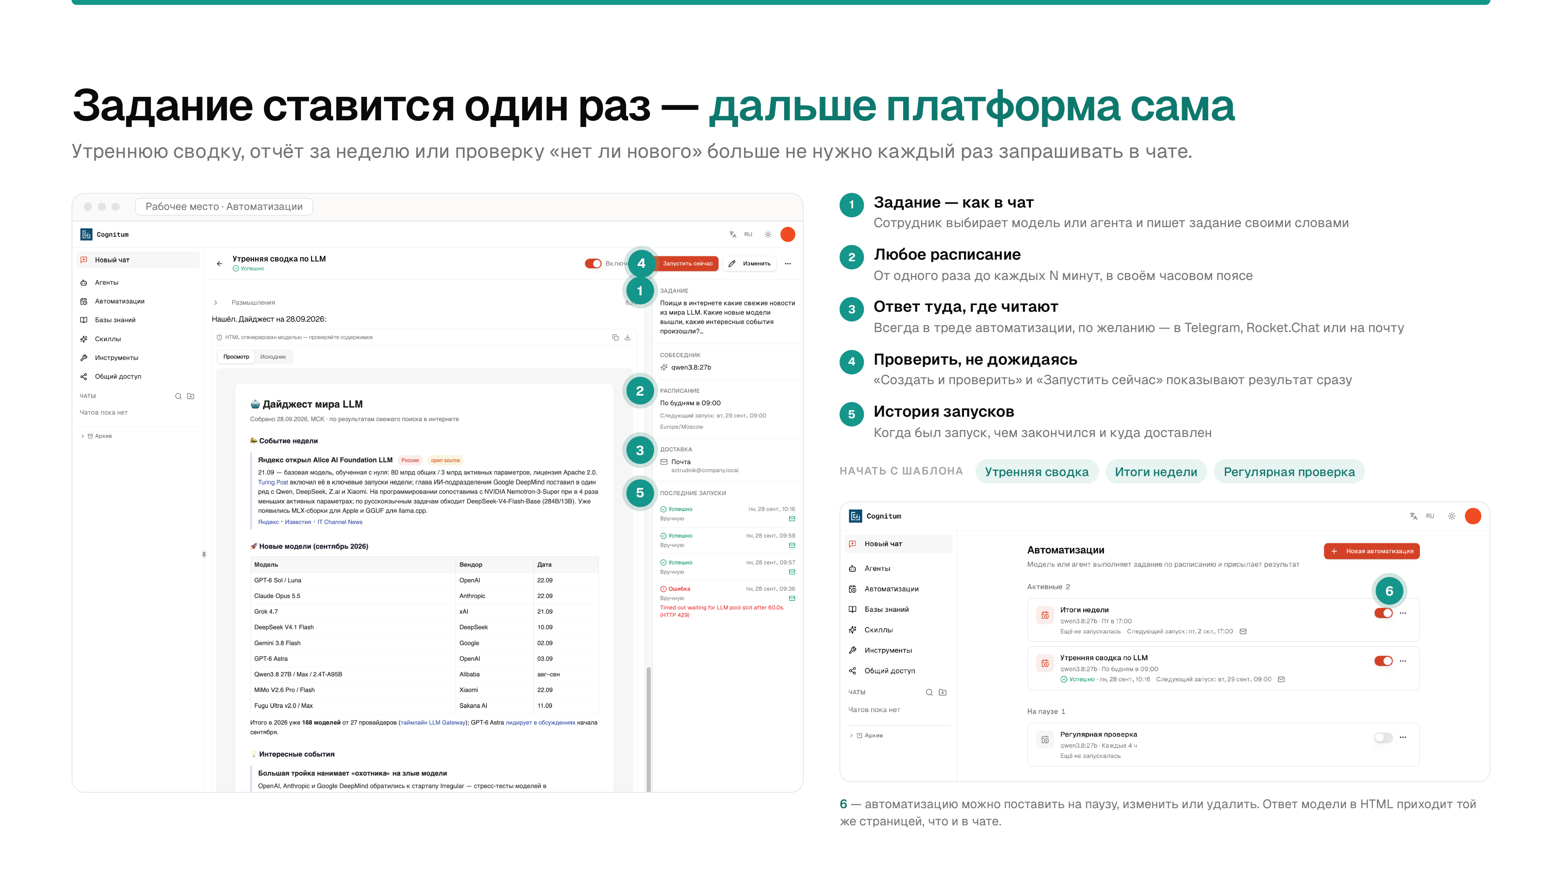Screen dimensions: 1562x879
Task: Expand Архив in the left detail view sidebar
Action: (97, 436)
